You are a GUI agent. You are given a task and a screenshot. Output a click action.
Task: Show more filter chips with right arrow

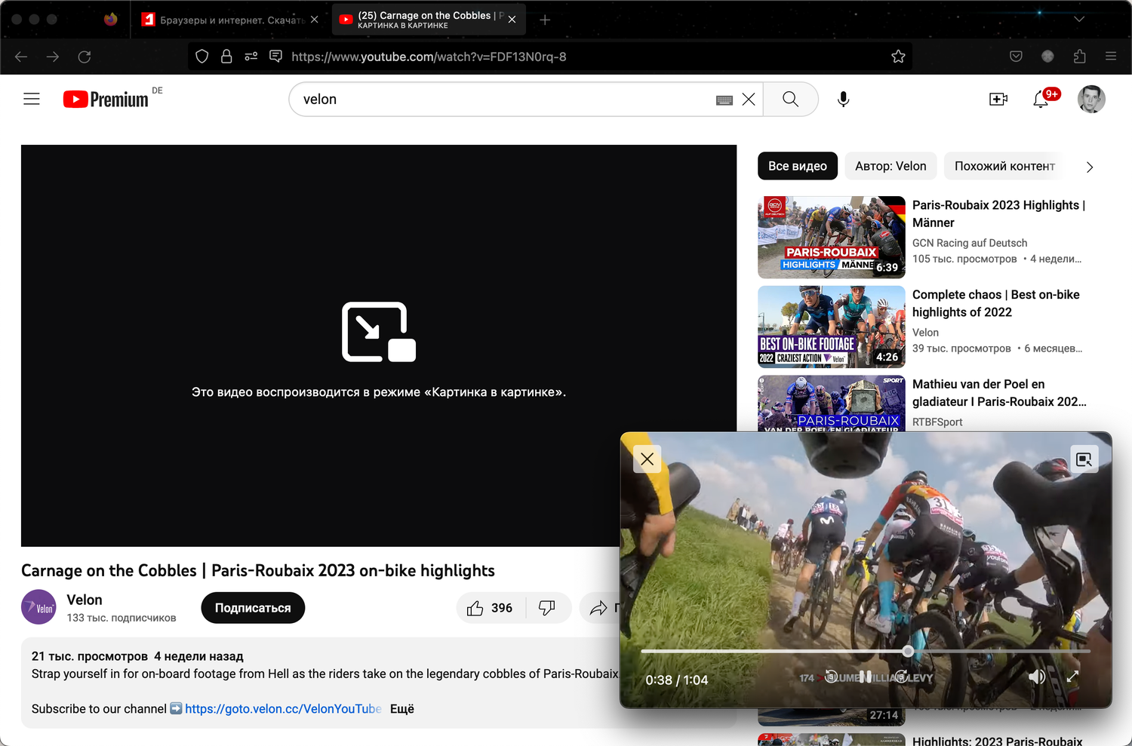pos(1090,167)
